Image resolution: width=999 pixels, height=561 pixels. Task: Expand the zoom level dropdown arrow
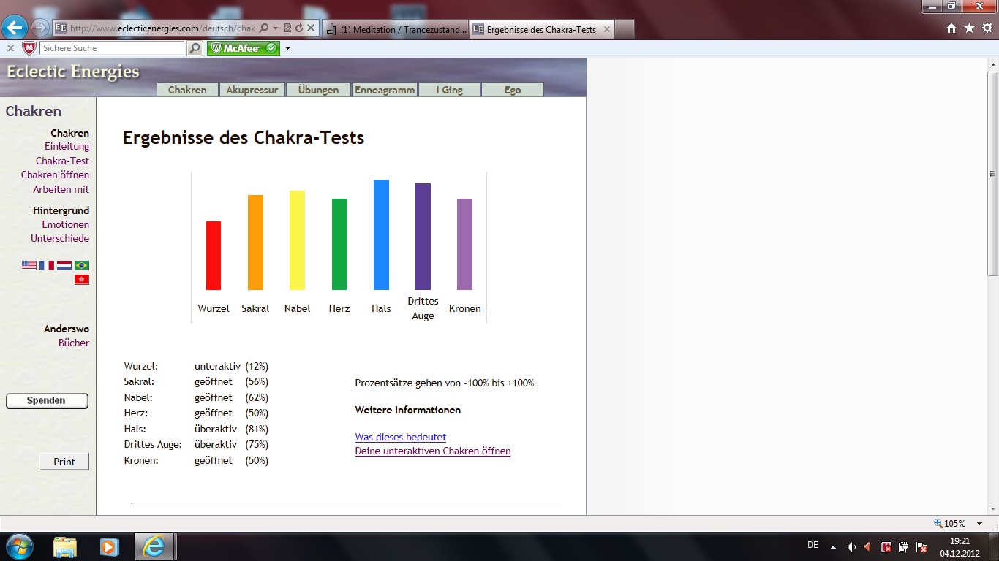(x=980, y=524)
